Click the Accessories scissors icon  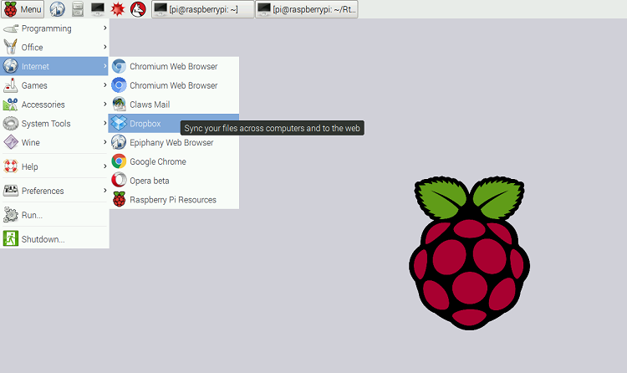pyautogui.click(x=10, y=104)
